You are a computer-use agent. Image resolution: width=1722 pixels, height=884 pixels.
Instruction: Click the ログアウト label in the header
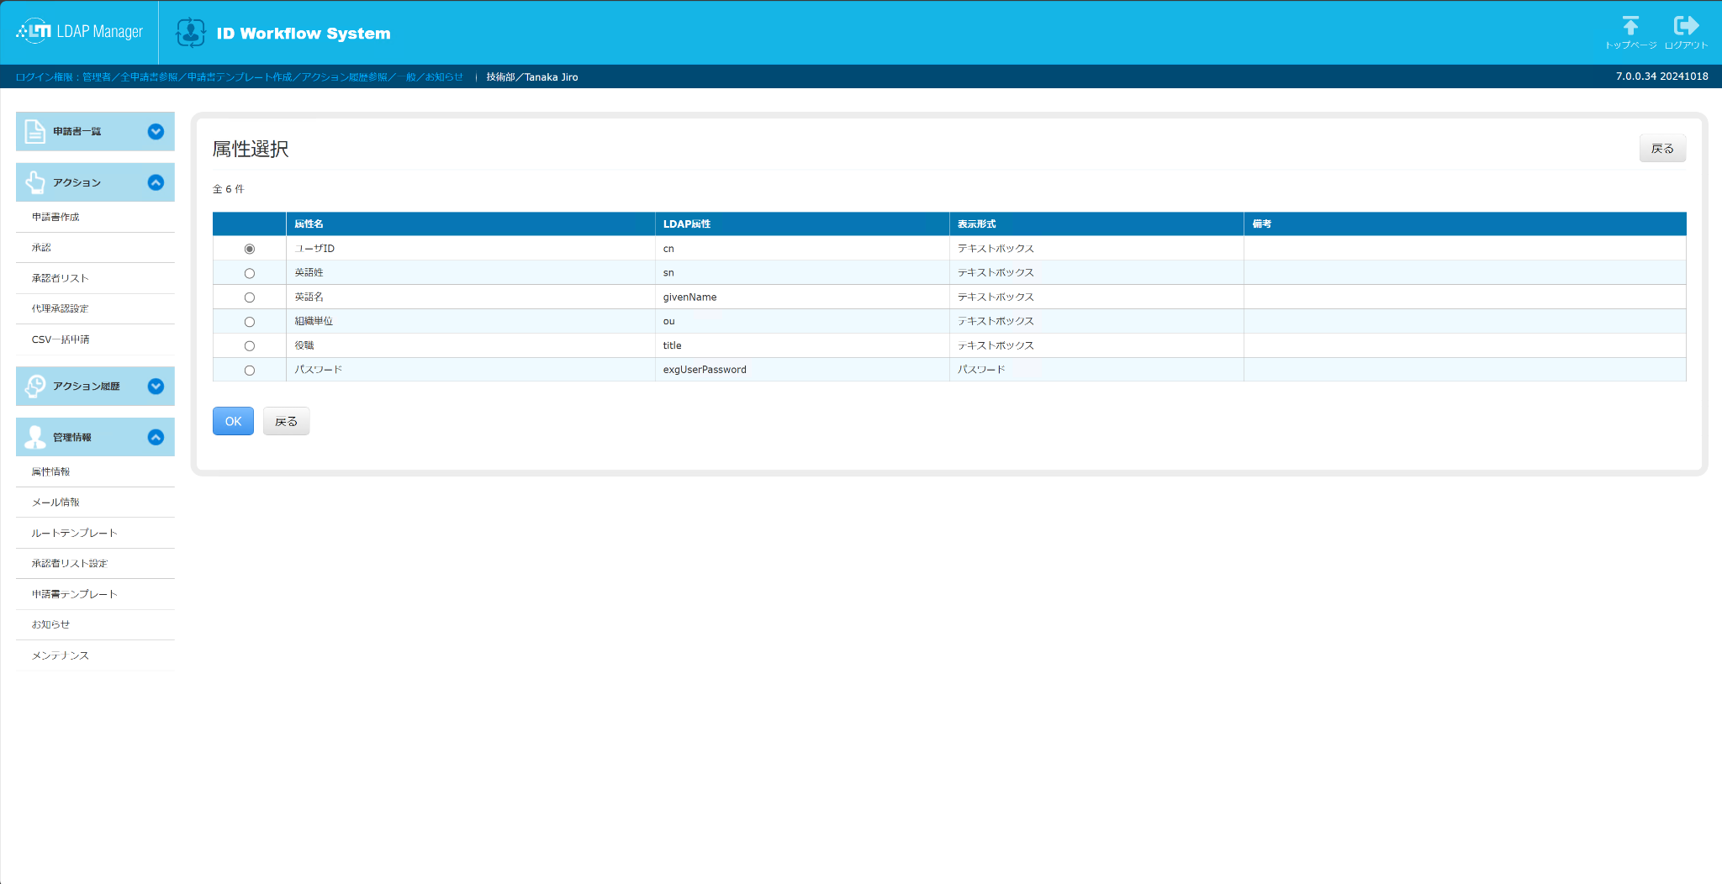(x=1686, y=45)
